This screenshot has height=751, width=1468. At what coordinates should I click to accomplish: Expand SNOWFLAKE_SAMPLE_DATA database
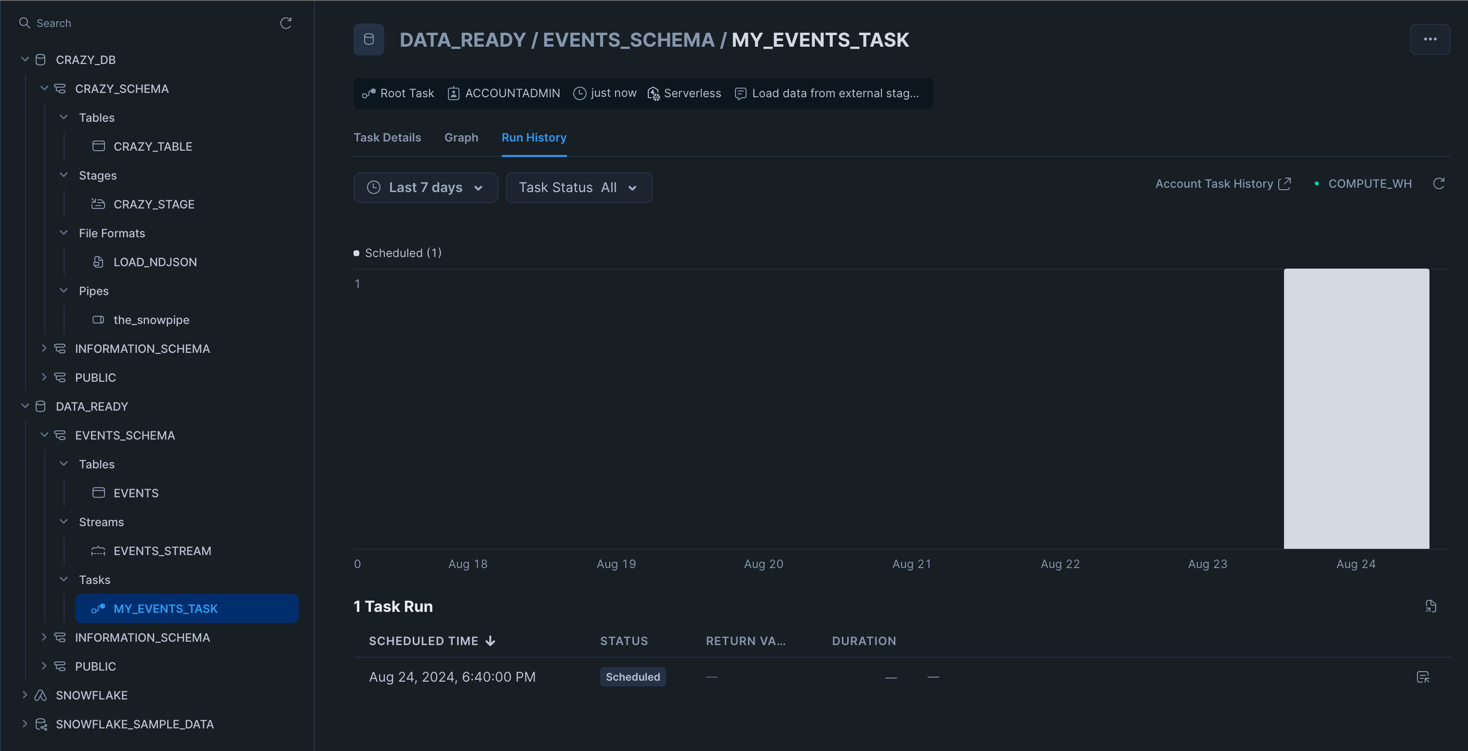point(25,724)
